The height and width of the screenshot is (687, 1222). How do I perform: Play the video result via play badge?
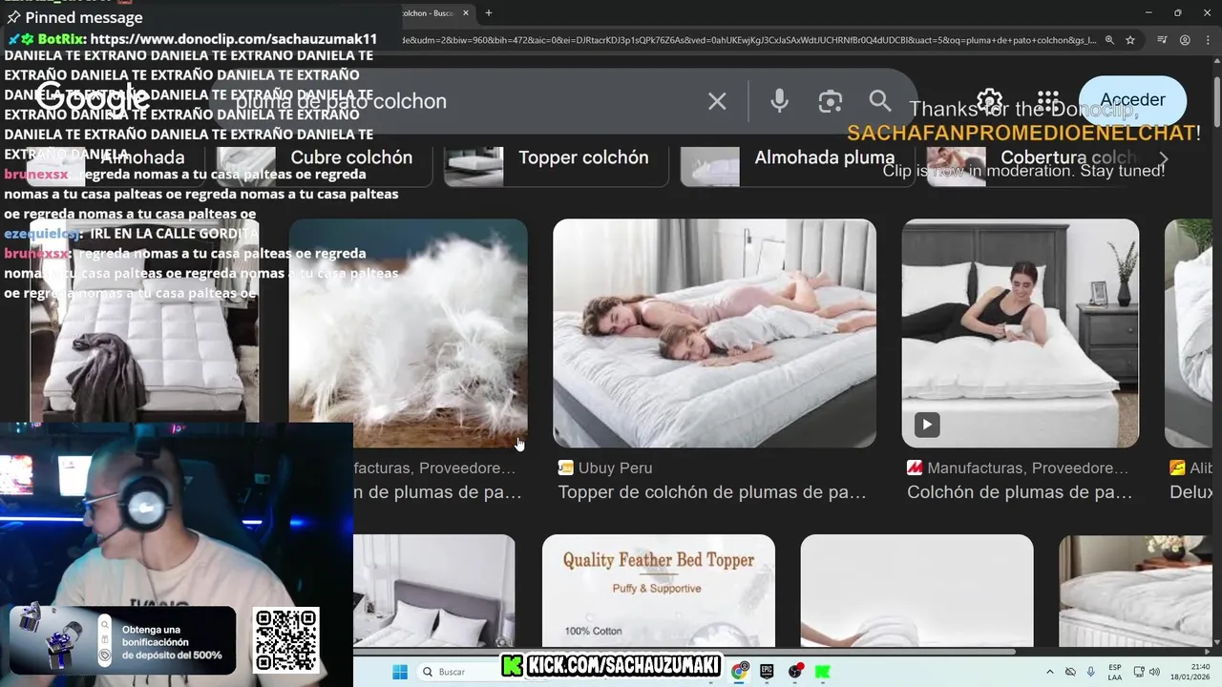(927, 425)
